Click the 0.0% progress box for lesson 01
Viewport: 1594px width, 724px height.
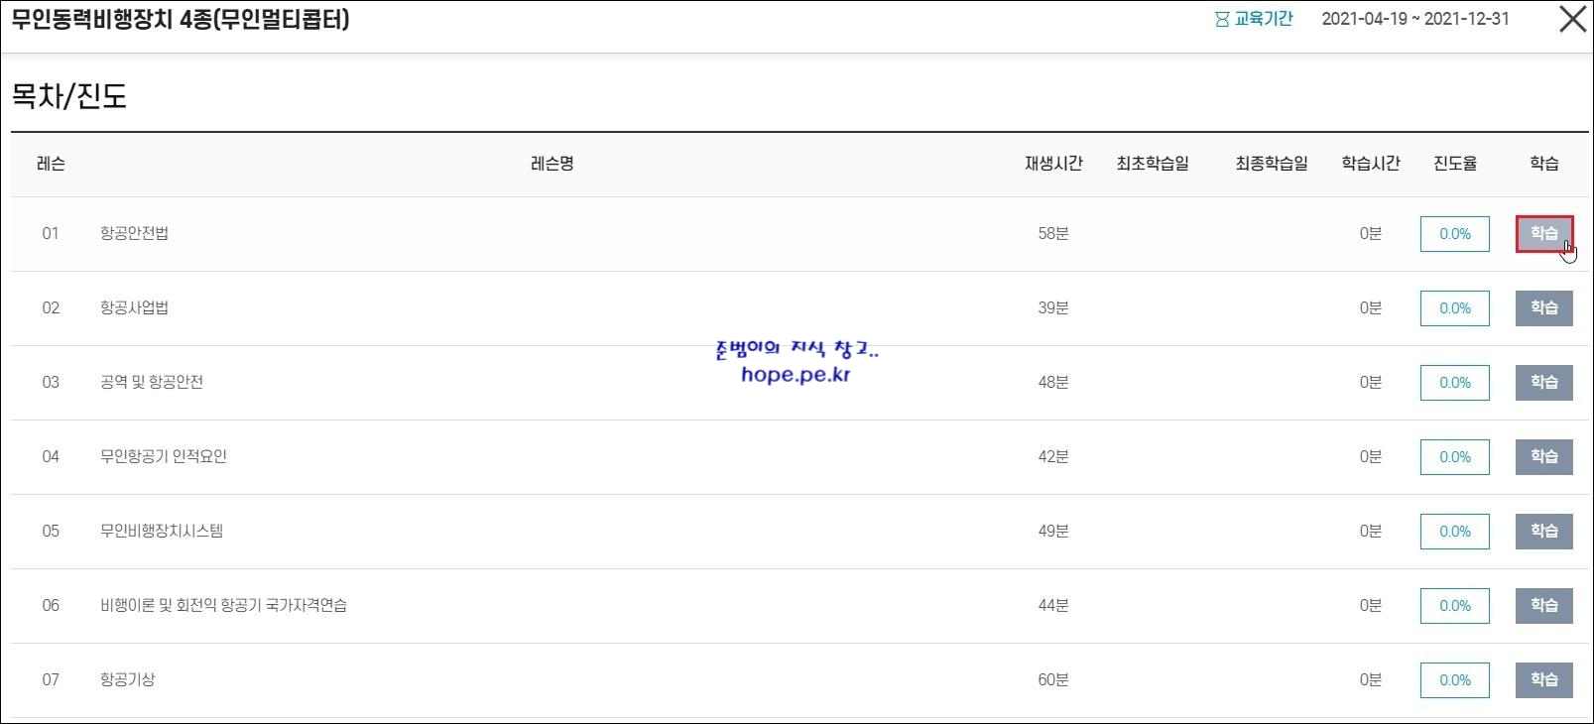[x=1455, y=234]
